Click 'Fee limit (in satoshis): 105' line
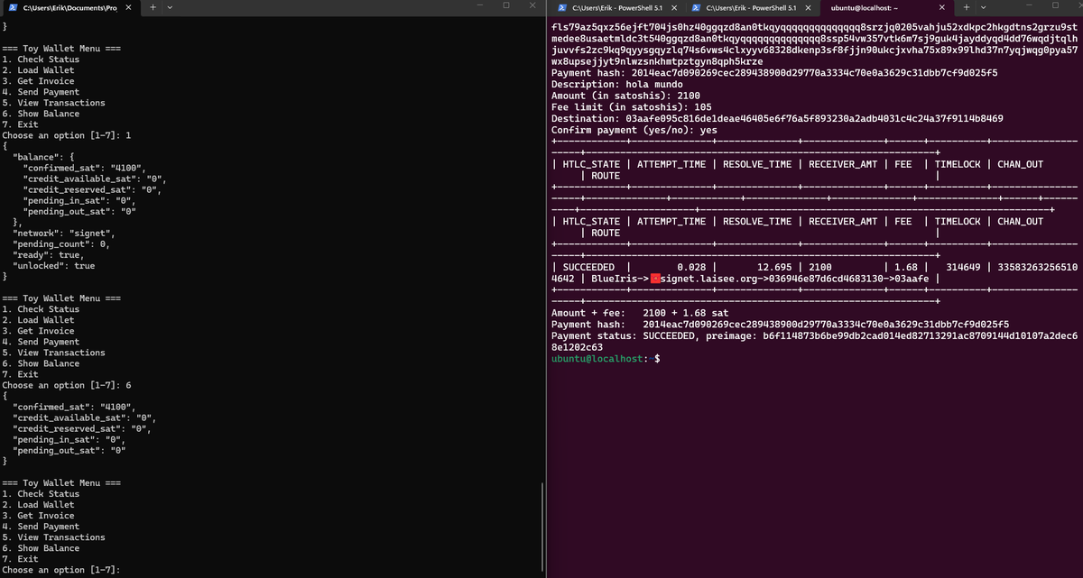Image resolution: width=1083 pixels, height=578 pixels. click(634, 107)
